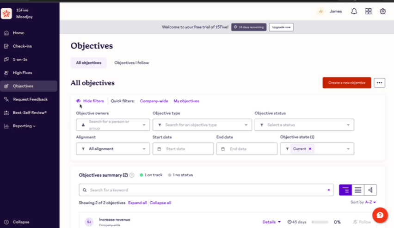Apply the Company-wide quick filter
The image size is (394, 228).
click(154, 101)
